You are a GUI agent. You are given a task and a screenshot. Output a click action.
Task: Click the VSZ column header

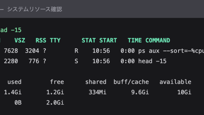click(20, 40)
